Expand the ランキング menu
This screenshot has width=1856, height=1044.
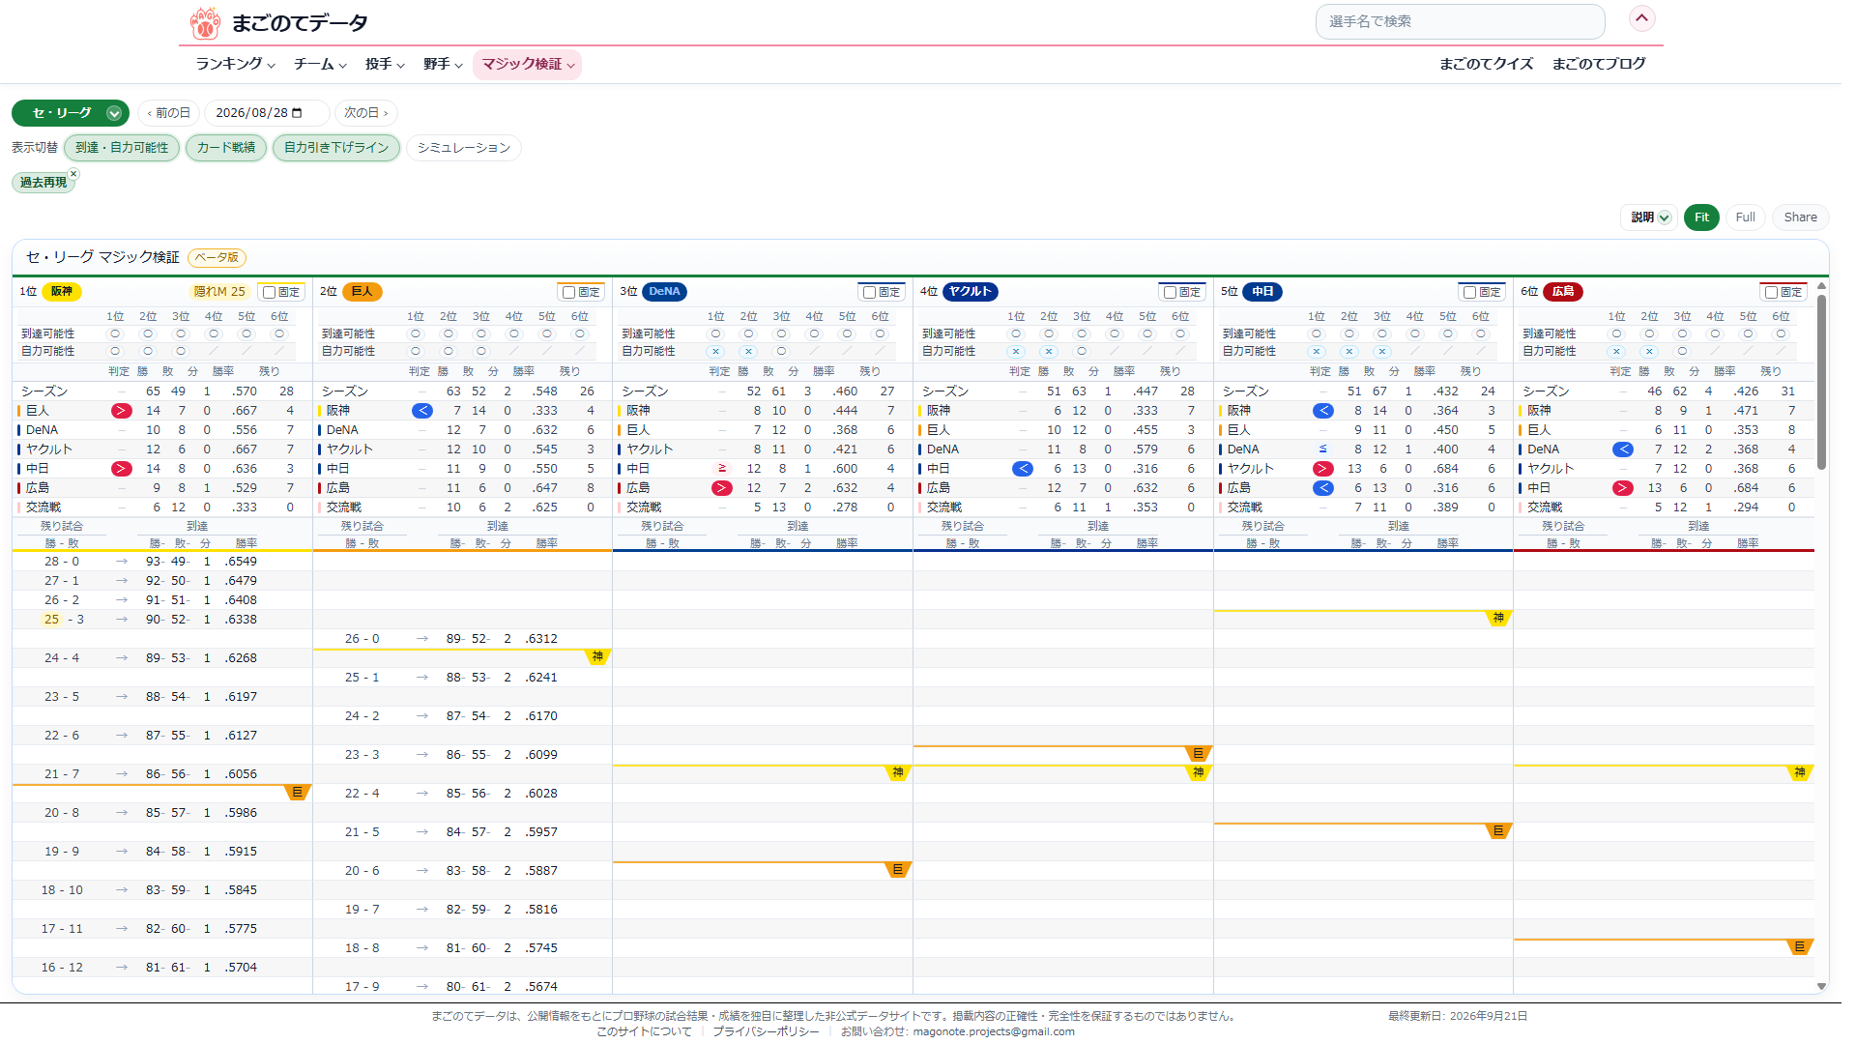235,64
